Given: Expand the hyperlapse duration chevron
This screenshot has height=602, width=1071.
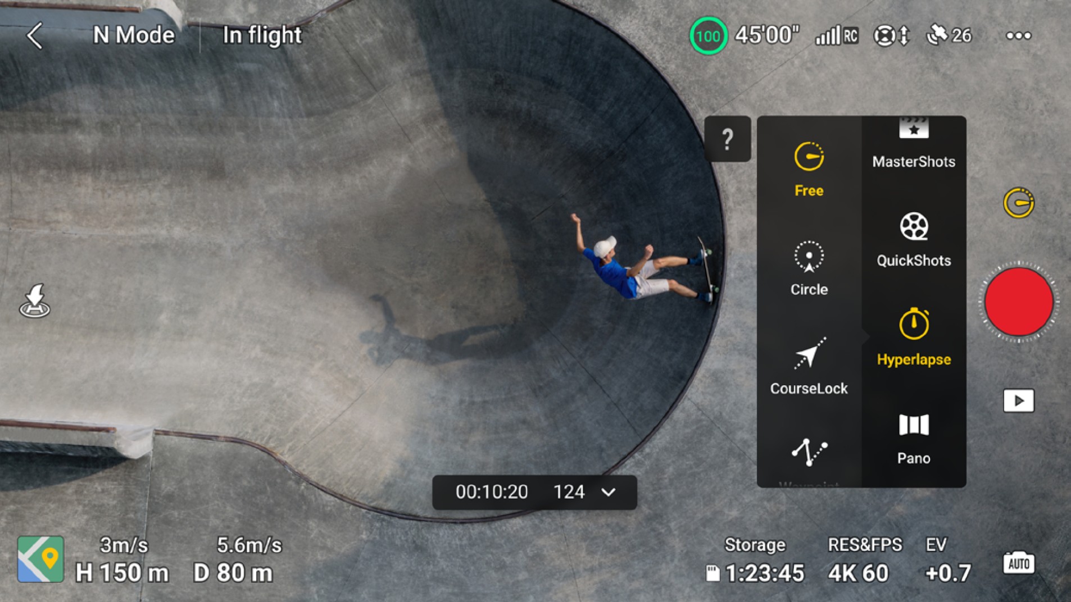Looking at the screenshot, I should pos(609,492).
